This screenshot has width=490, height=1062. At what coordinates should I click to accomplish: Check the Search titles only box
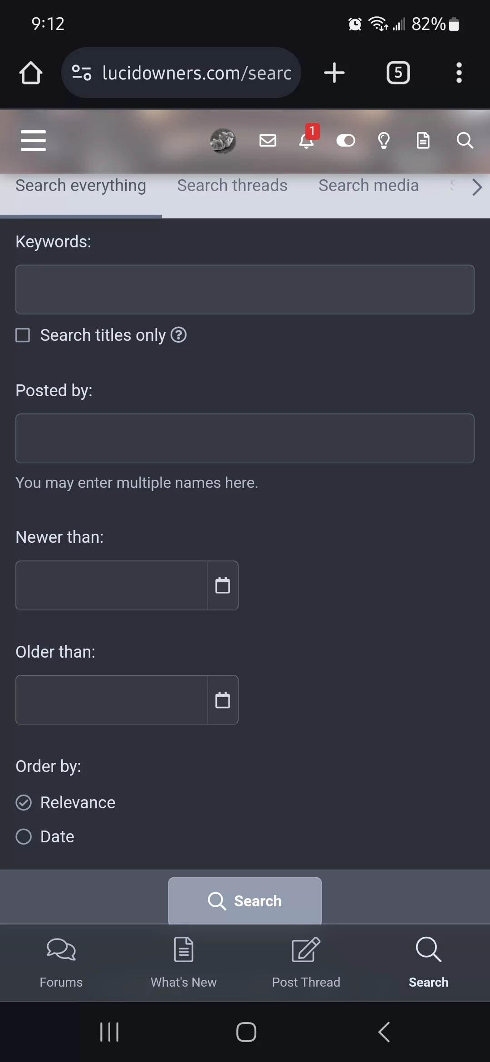(23, 335)
